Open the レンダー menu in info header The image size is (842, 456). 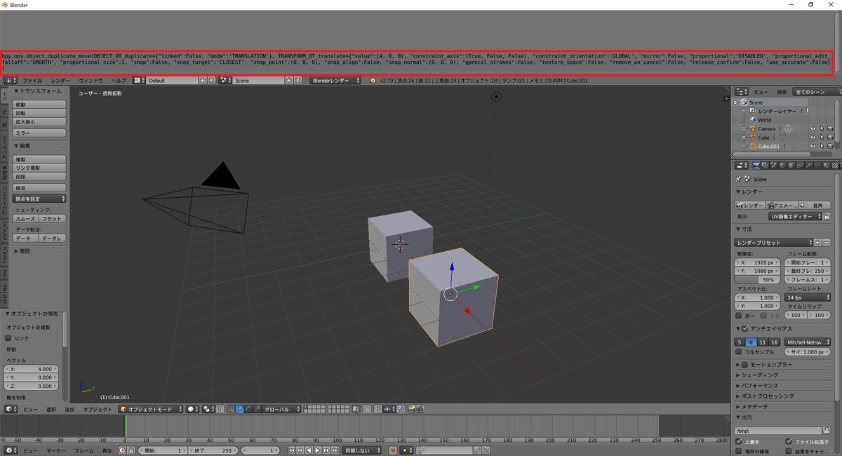coord(60,81)
